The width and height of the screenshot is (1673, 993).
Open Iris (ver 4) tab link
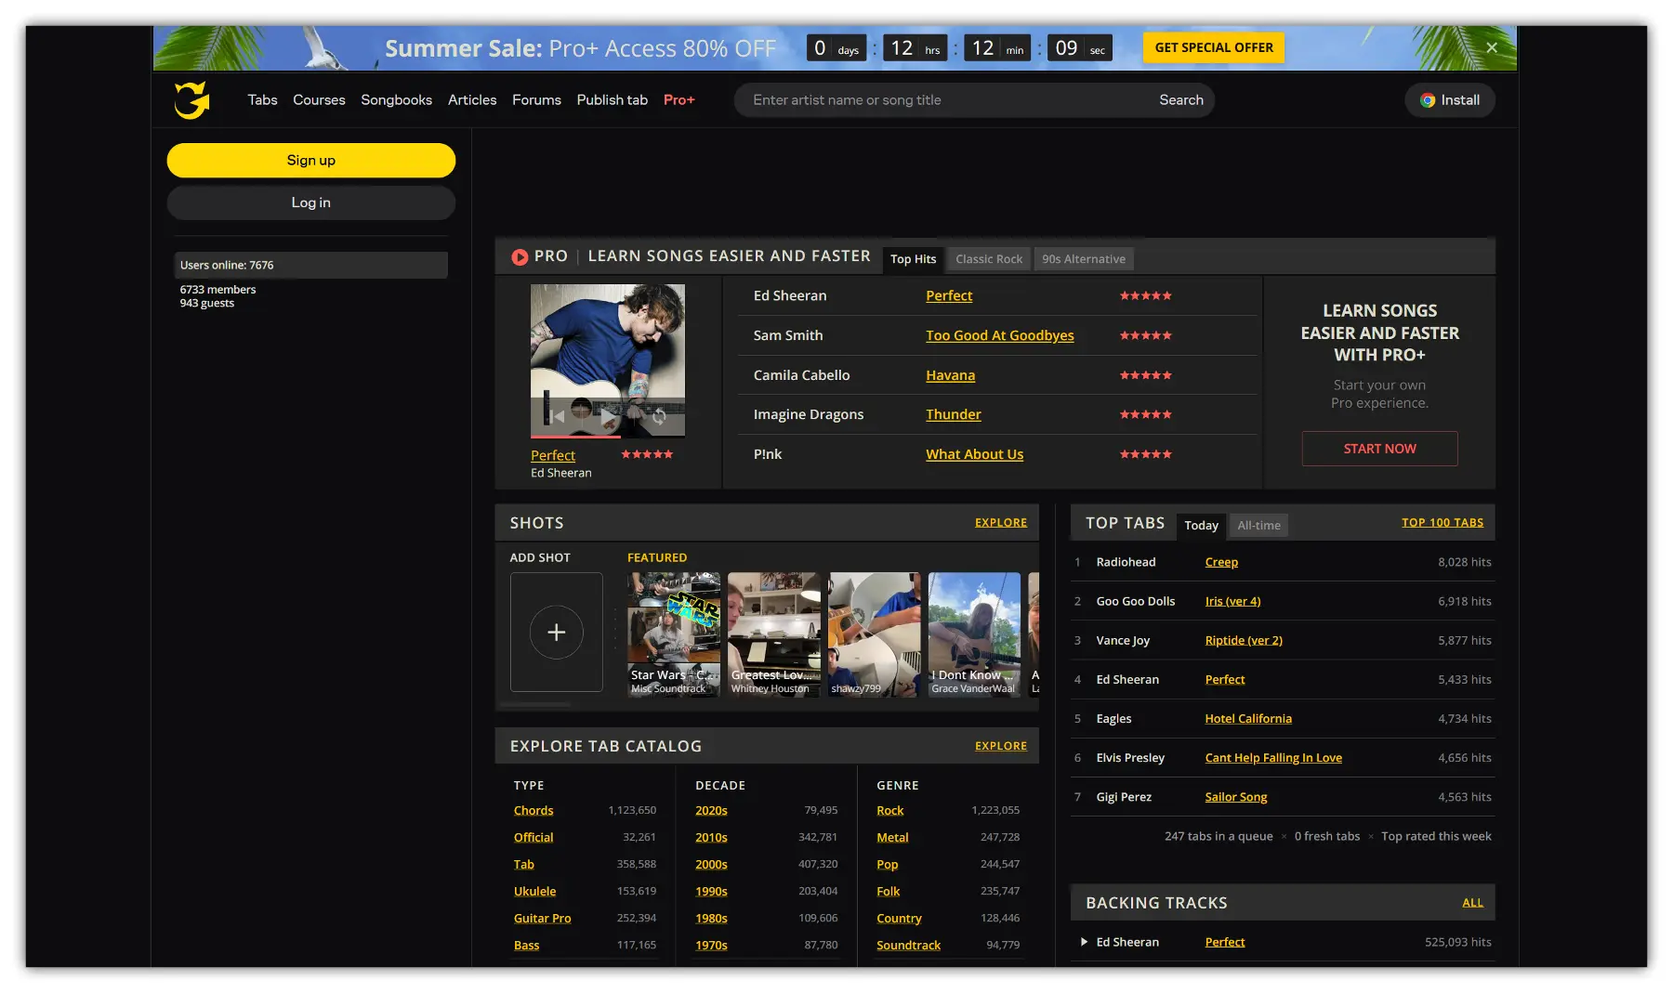point(1232,601)
